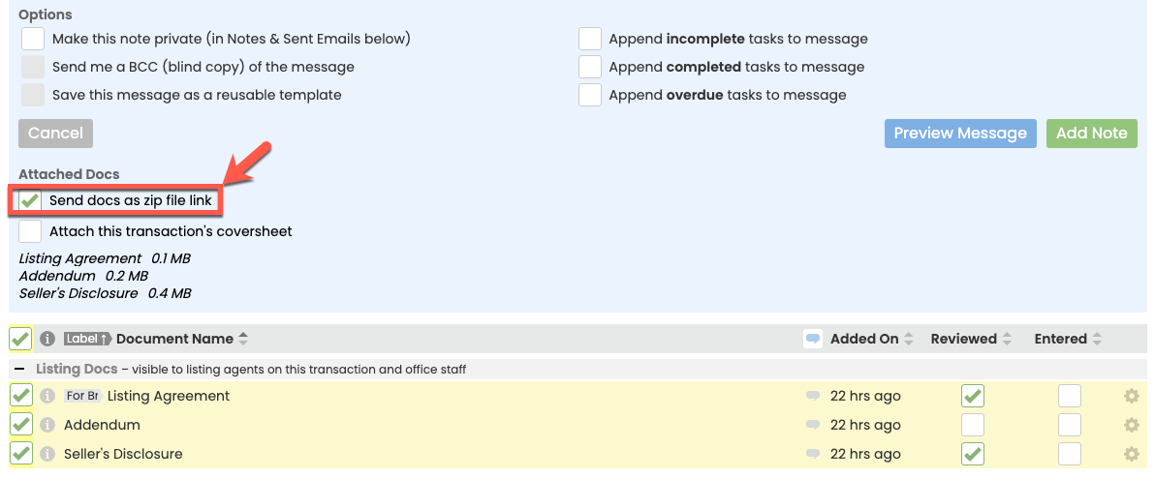
Task: Click gear icon on Seller's Disclosure row
Action: click(1130, 454)
